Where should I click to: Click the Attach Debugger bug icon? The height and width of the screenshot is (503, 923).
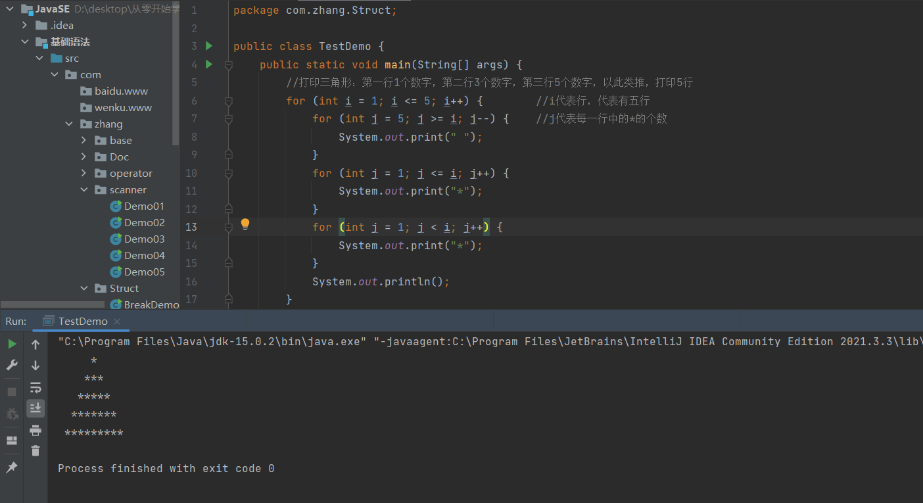[x=12, y=414]
